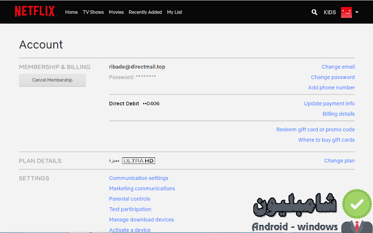Viewport: 373px width, 233px height.
Task: Click Change email link
Action: pyautogui.click(x=338, y=67)
